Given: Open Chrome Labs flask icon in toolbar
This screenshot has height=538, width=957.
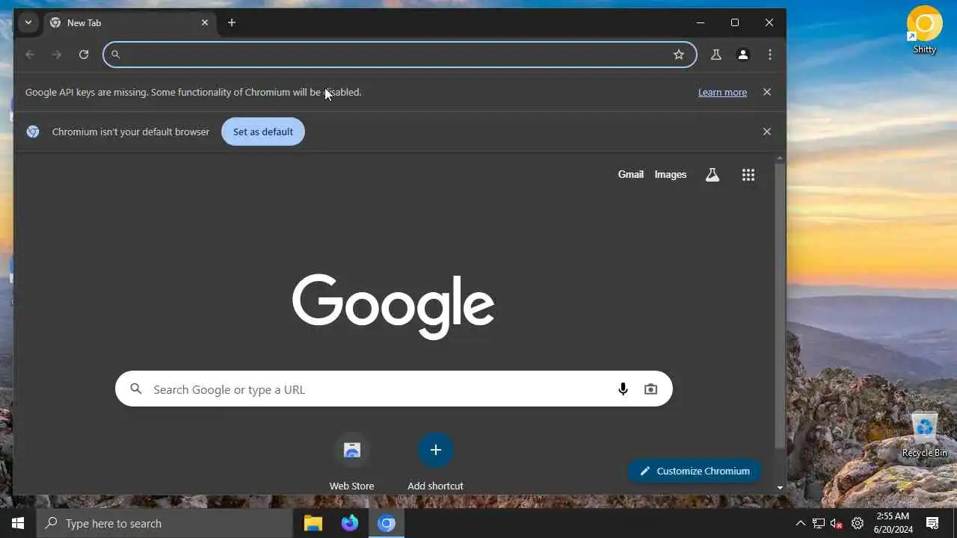Looking at the screenshot, I should [716, 55].
